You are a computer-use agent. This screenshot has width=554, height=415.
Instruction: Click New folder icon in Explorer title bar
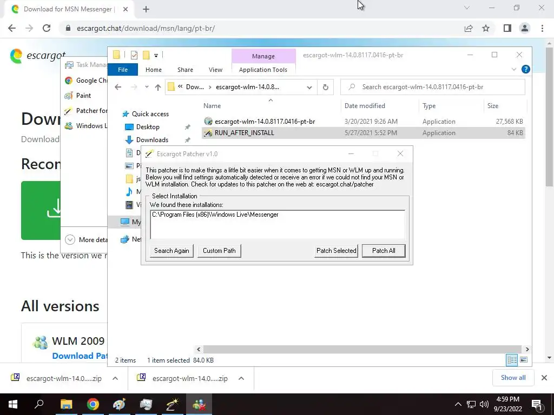click(x=146, y=55)
